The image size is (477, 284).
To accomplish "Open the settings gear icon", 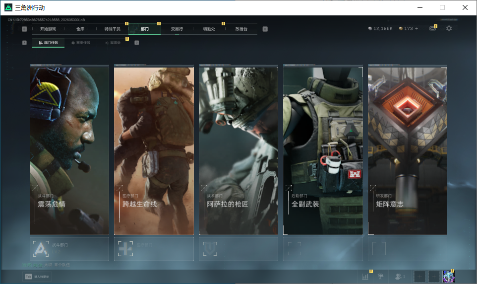I will pyautogui.click(x=449, y=28).
